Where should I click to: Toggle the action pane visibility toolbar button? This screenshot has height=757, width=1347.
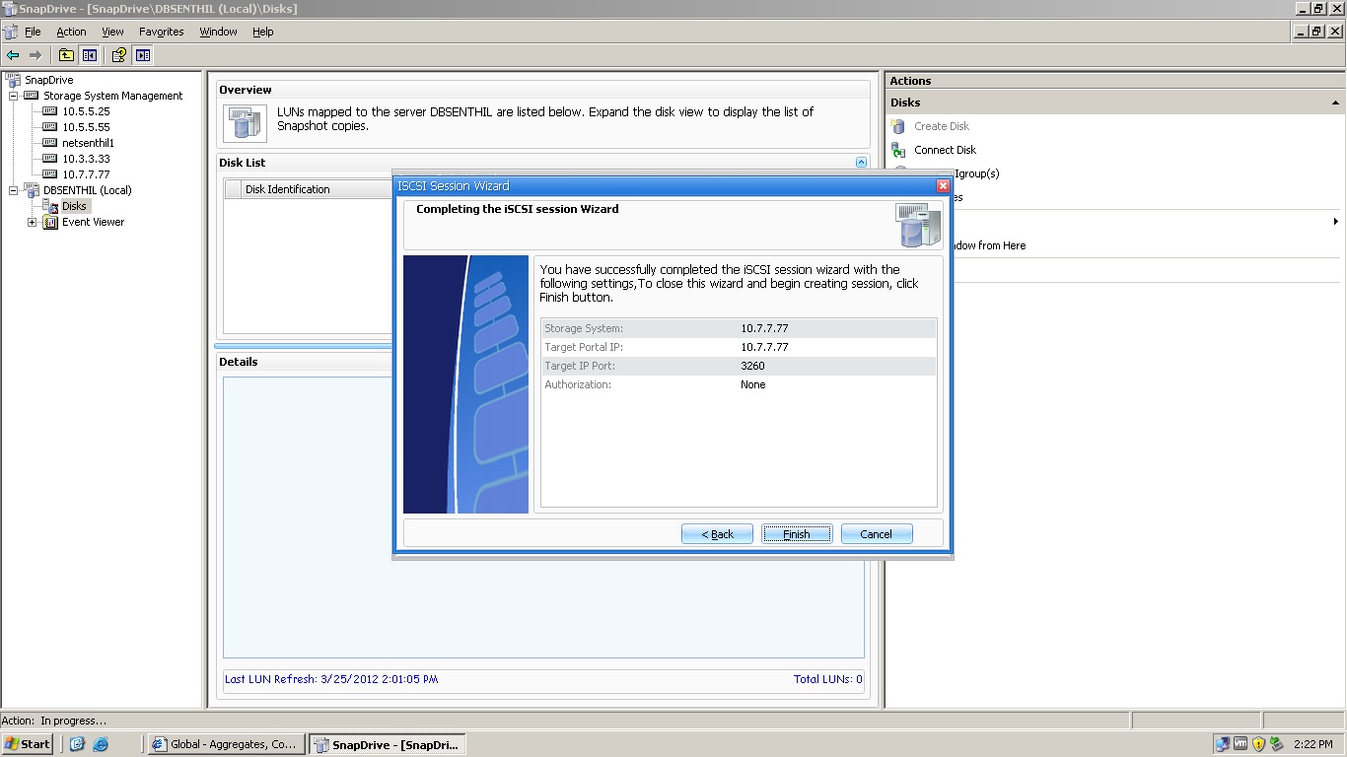141,55
